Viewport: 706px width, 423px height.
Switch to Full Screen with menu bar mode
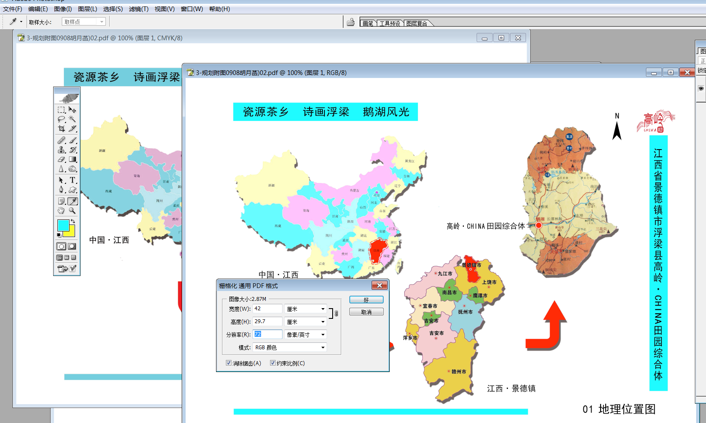(67, 258)
